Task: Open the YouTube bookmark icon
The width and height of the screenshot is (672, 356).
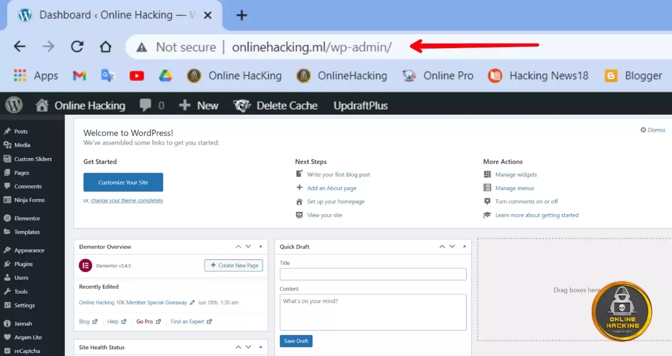Action: (137, 76)
